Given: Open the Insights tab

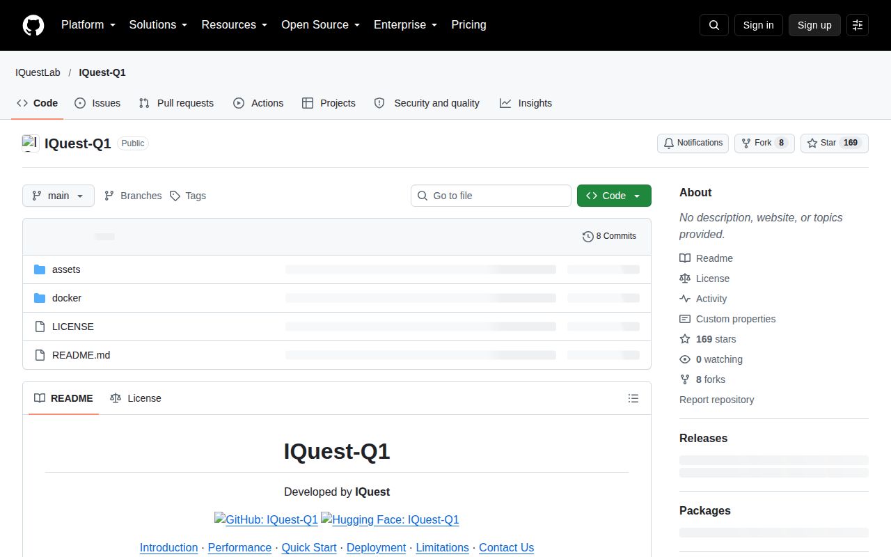Looking at the screenshot, I should 526,103.
